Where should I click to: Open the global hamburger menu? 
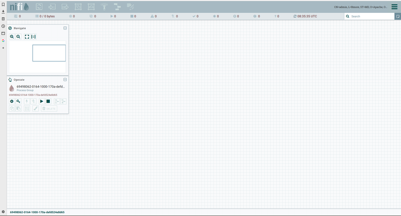[394, 7]
